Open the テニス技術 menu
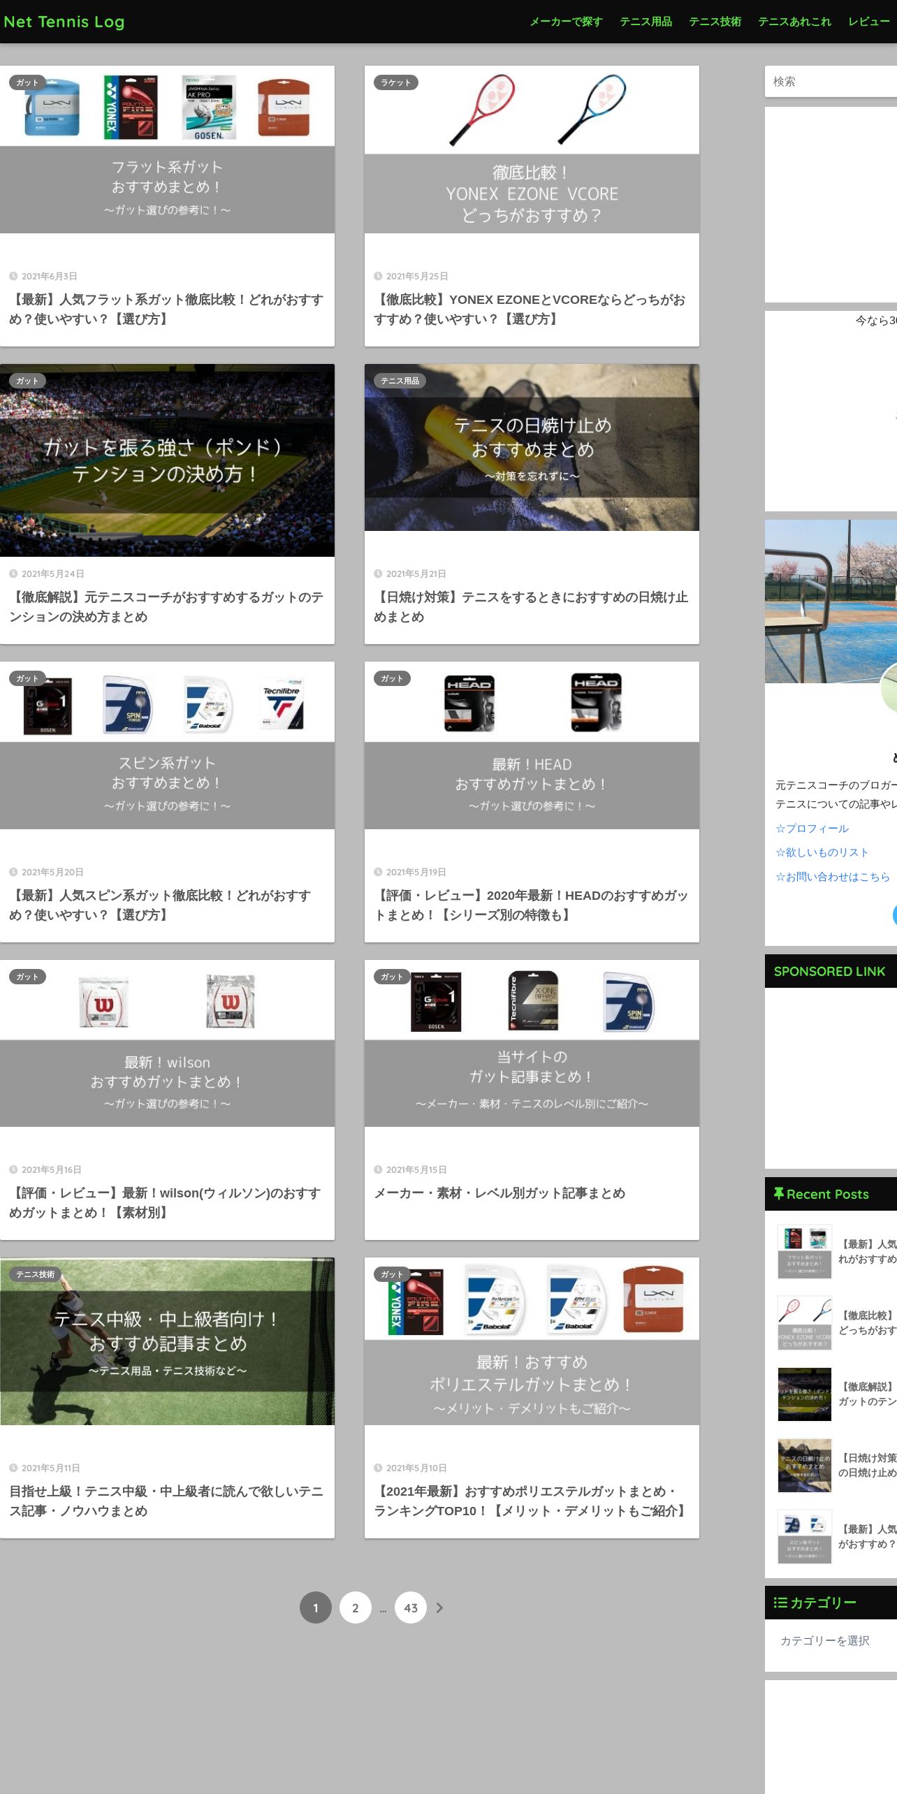The image size is (897, 1794). point(715,22)
